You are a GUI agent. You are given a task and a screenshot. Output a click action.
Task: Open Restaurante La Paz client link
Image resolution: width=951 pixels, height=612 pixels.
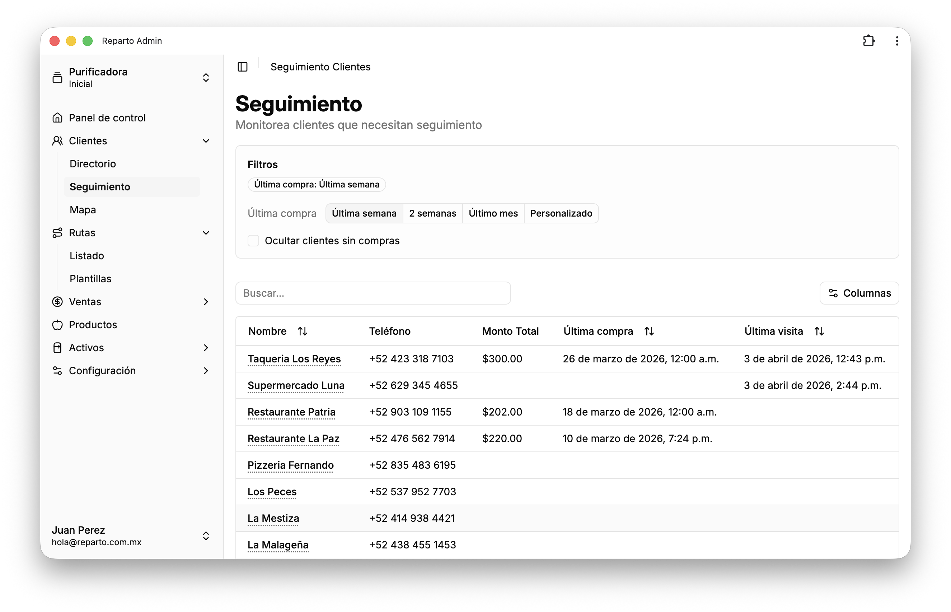tap(294, 439)
